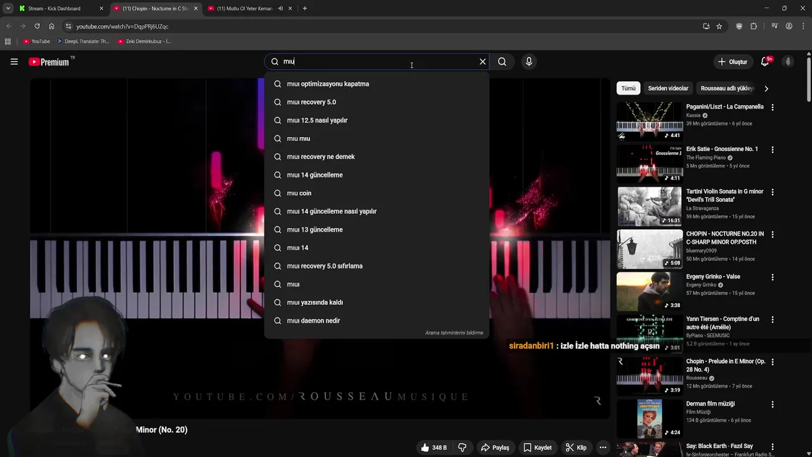Viewport: 812px width, 457px height.
Task: Open YouTube bookmark in bookmarks bar
Action: click(x=37, y=41)
